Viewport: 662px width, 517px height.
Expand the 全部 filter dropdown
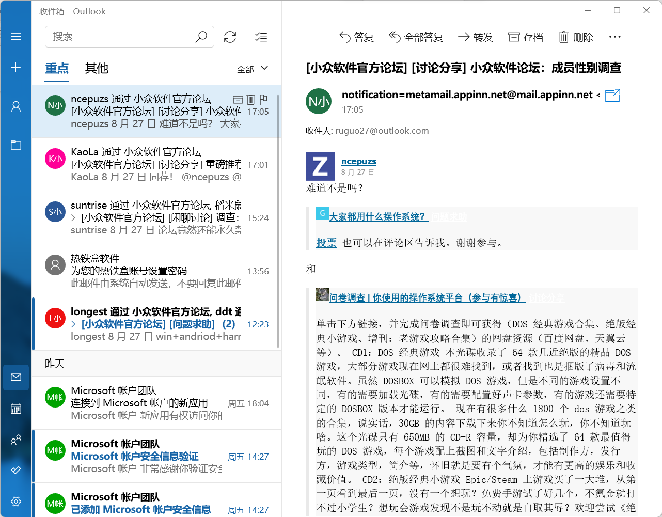pyautogui.click(x=253, y=69)
